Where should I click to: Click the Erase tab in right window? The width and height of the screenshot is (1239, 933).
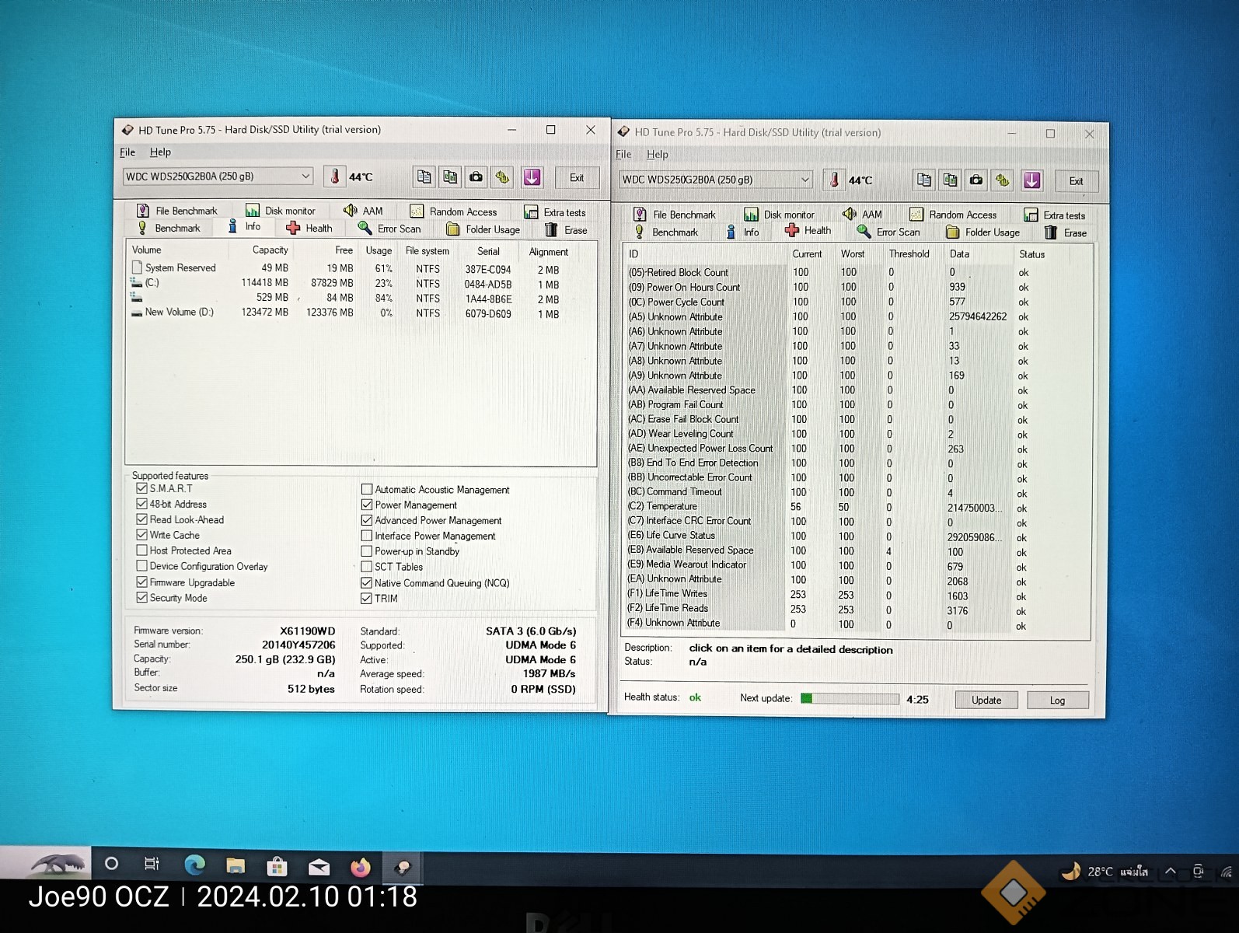(1066, 232)
